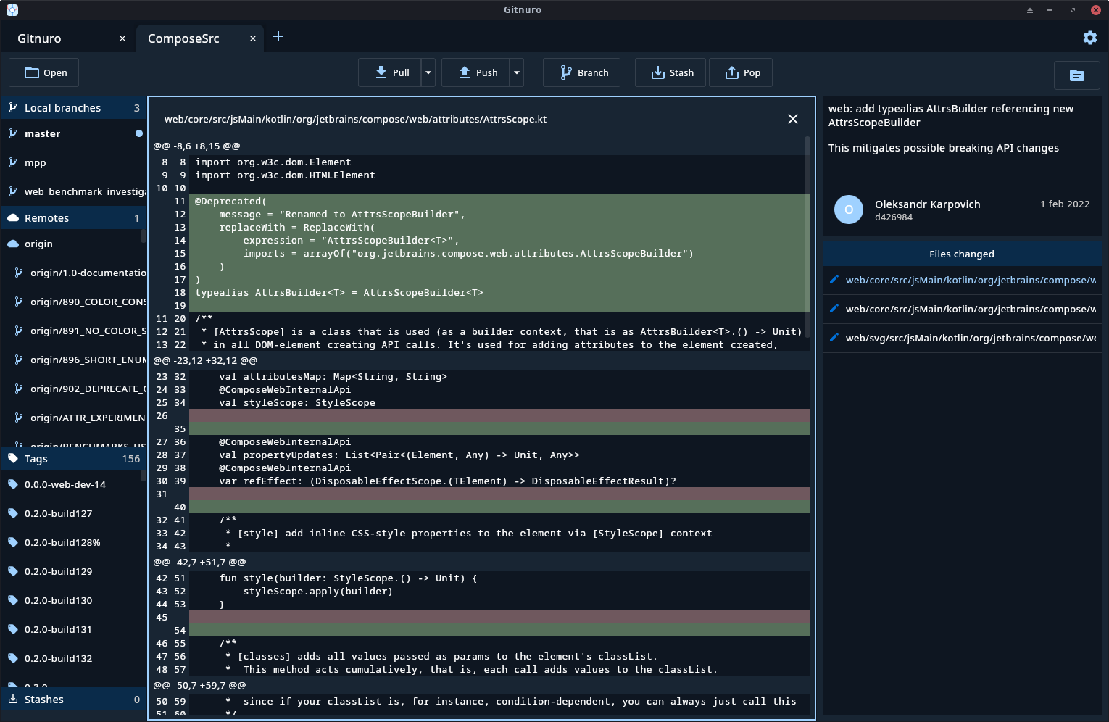1109x722 pixels.
Task: Select the web_benchmark_investiga branch
Action: point(74,192)
